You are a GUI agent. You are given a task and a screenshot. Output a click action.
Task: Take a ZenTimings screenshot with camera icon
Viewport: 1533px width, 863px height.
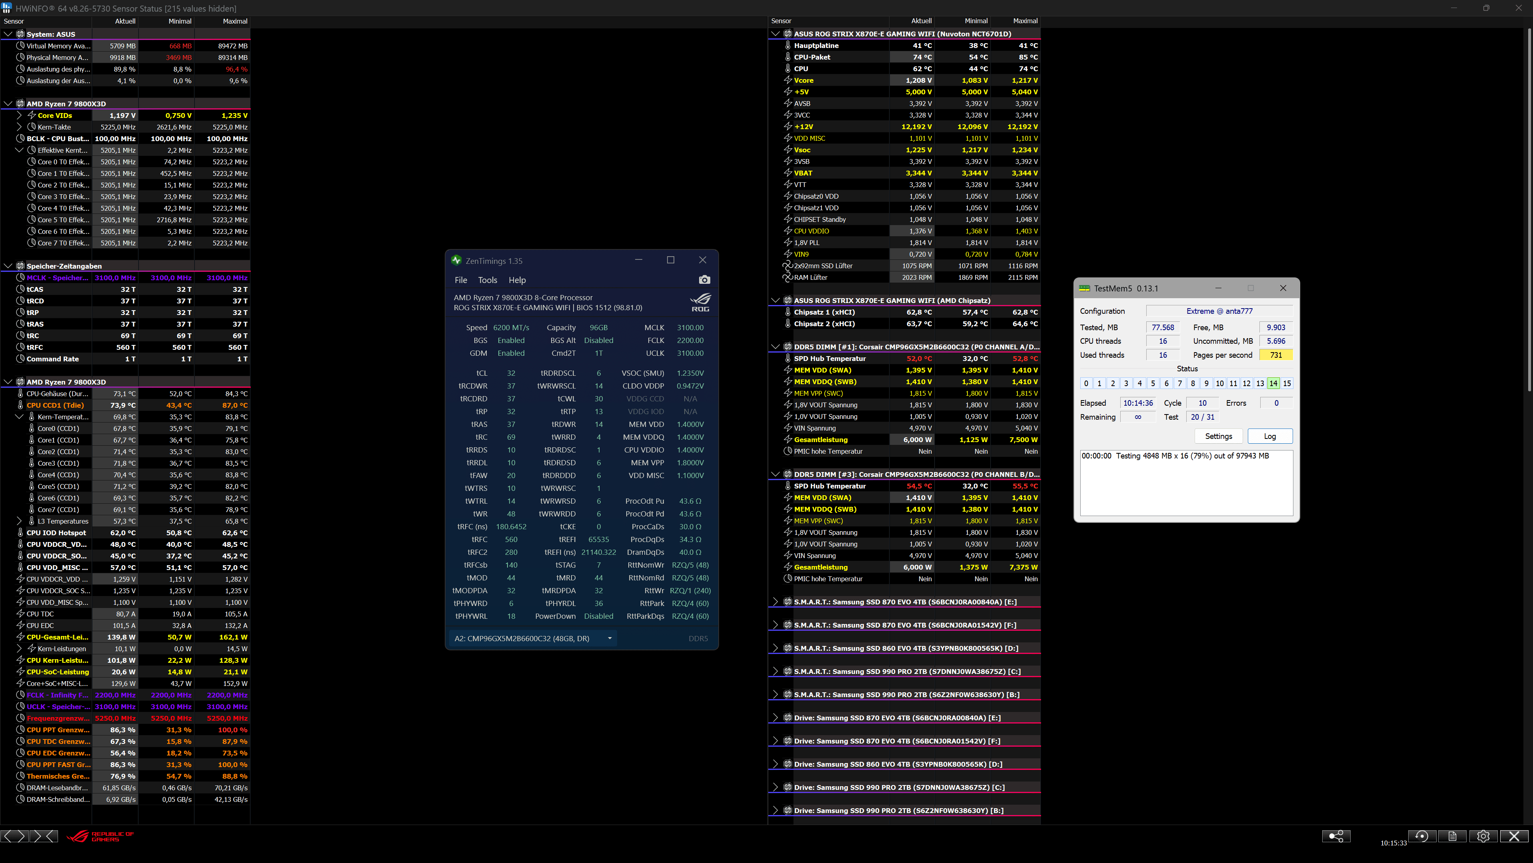[705, 280]
